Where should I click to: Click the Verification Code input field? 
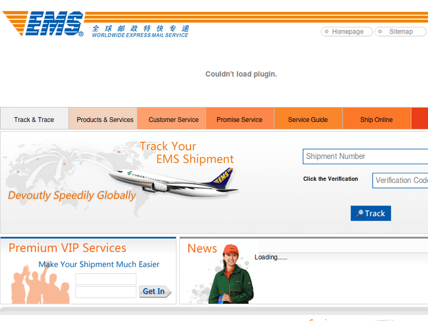tap(400, 180)
